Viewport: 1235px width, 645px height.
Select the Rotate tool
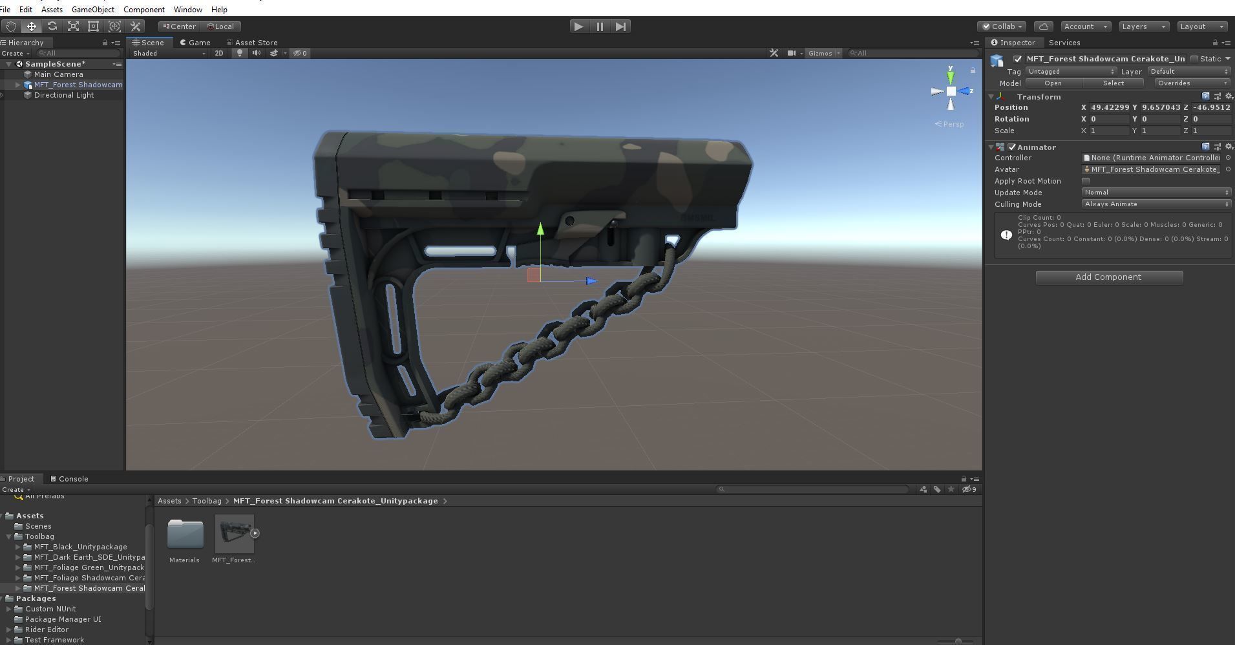[x=52, y=26]
